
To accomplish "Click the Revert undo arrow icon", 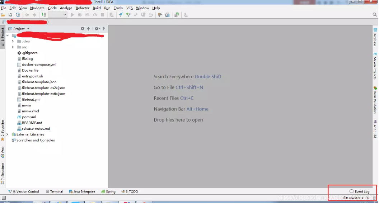I will [151, 15].
